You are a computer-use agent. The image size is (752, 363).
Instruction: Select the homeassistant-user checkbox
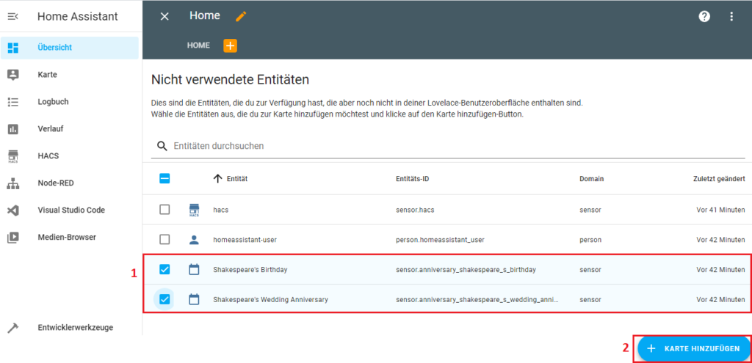(164, 239)
